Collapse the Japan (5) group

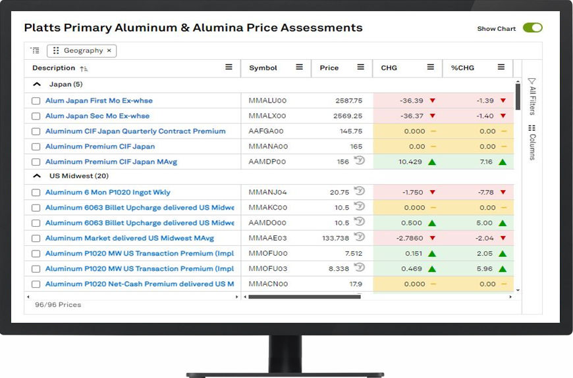click(36, 84)
